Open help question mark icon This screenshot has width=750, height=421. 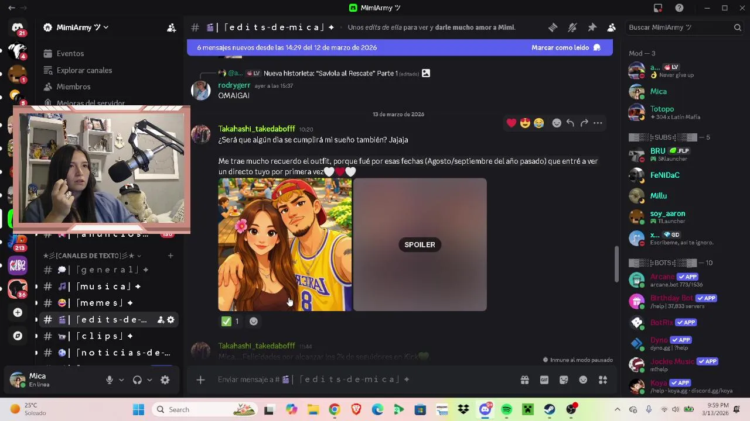[x=679, y=8]
